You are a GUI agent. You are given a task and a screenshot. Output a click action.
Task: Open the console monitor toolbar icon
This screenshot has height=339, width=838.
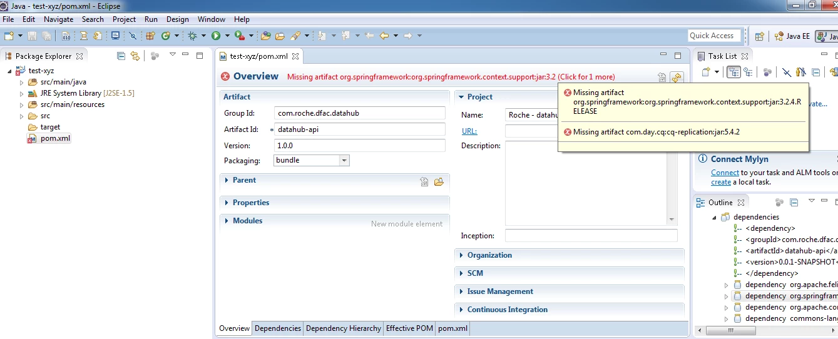pyautogui.click(x=115, y=36)
